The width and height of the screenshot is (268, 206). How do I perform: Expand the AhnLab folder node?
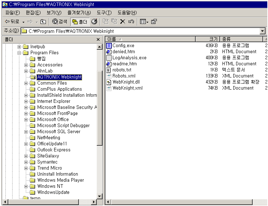point(26,71)
